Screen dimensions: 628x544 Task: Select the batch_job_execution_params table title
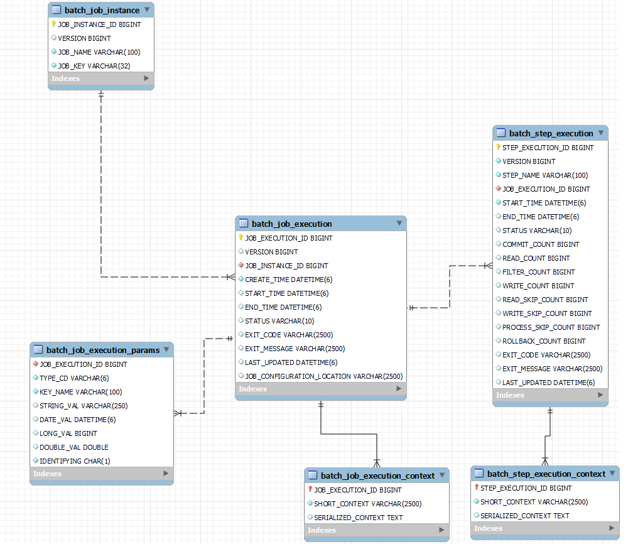[x=103, y=350]
